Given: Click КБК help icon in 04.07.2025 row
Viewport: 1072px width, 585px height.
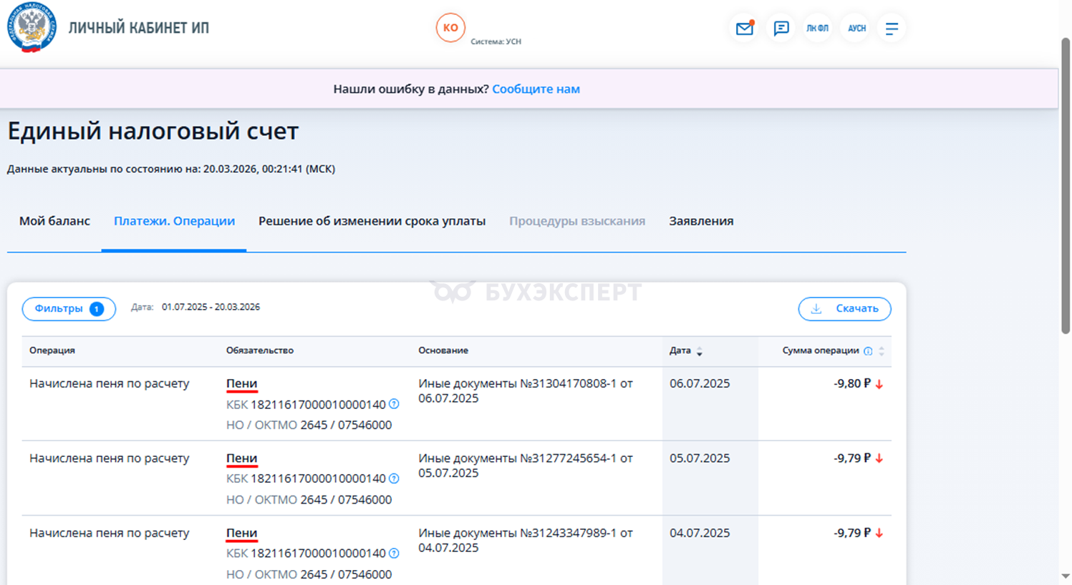Looking at the screenshot, I should click(x=394, y=554).
